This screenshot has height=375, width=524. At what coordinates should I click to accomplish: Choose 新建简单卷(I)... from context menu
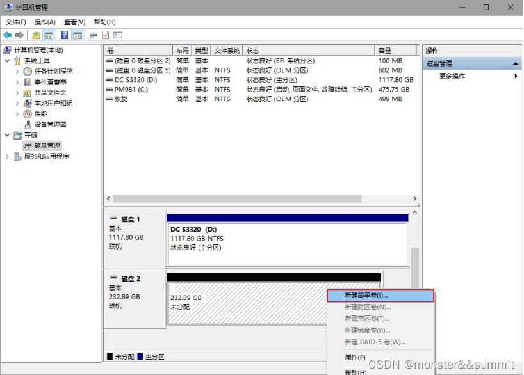[381, 296]
